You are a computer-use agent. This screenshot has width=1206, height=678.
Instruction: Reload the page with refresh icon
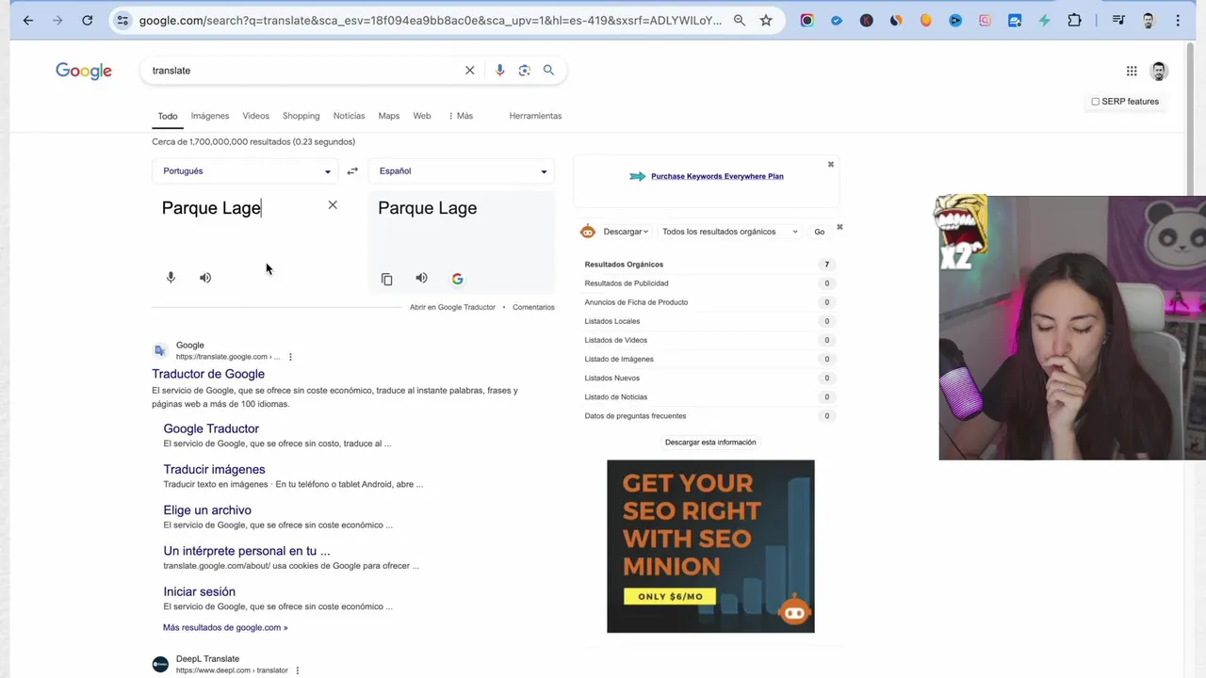pyautogui.click(x=87, y=20)
